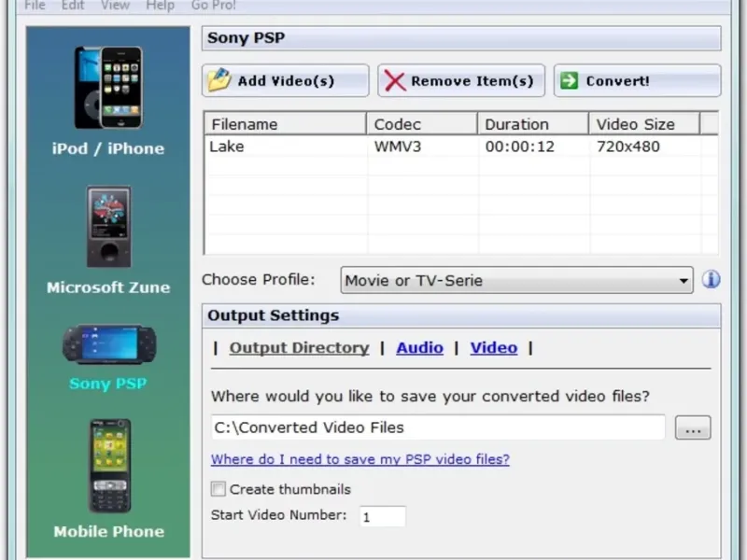The width and height of the screenshot is (747, 560).
Task: Click the iPod / iPhone label
Action: tap(108, 148)
